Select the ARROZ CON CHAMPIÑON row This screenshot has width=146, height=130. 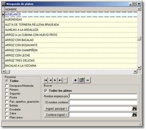coord(71,50)
